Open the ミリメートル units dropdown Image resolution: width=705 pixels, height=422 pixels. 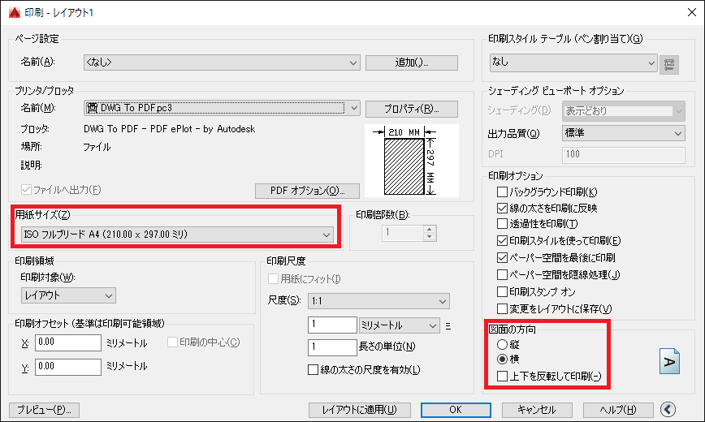tap(399, 325)
